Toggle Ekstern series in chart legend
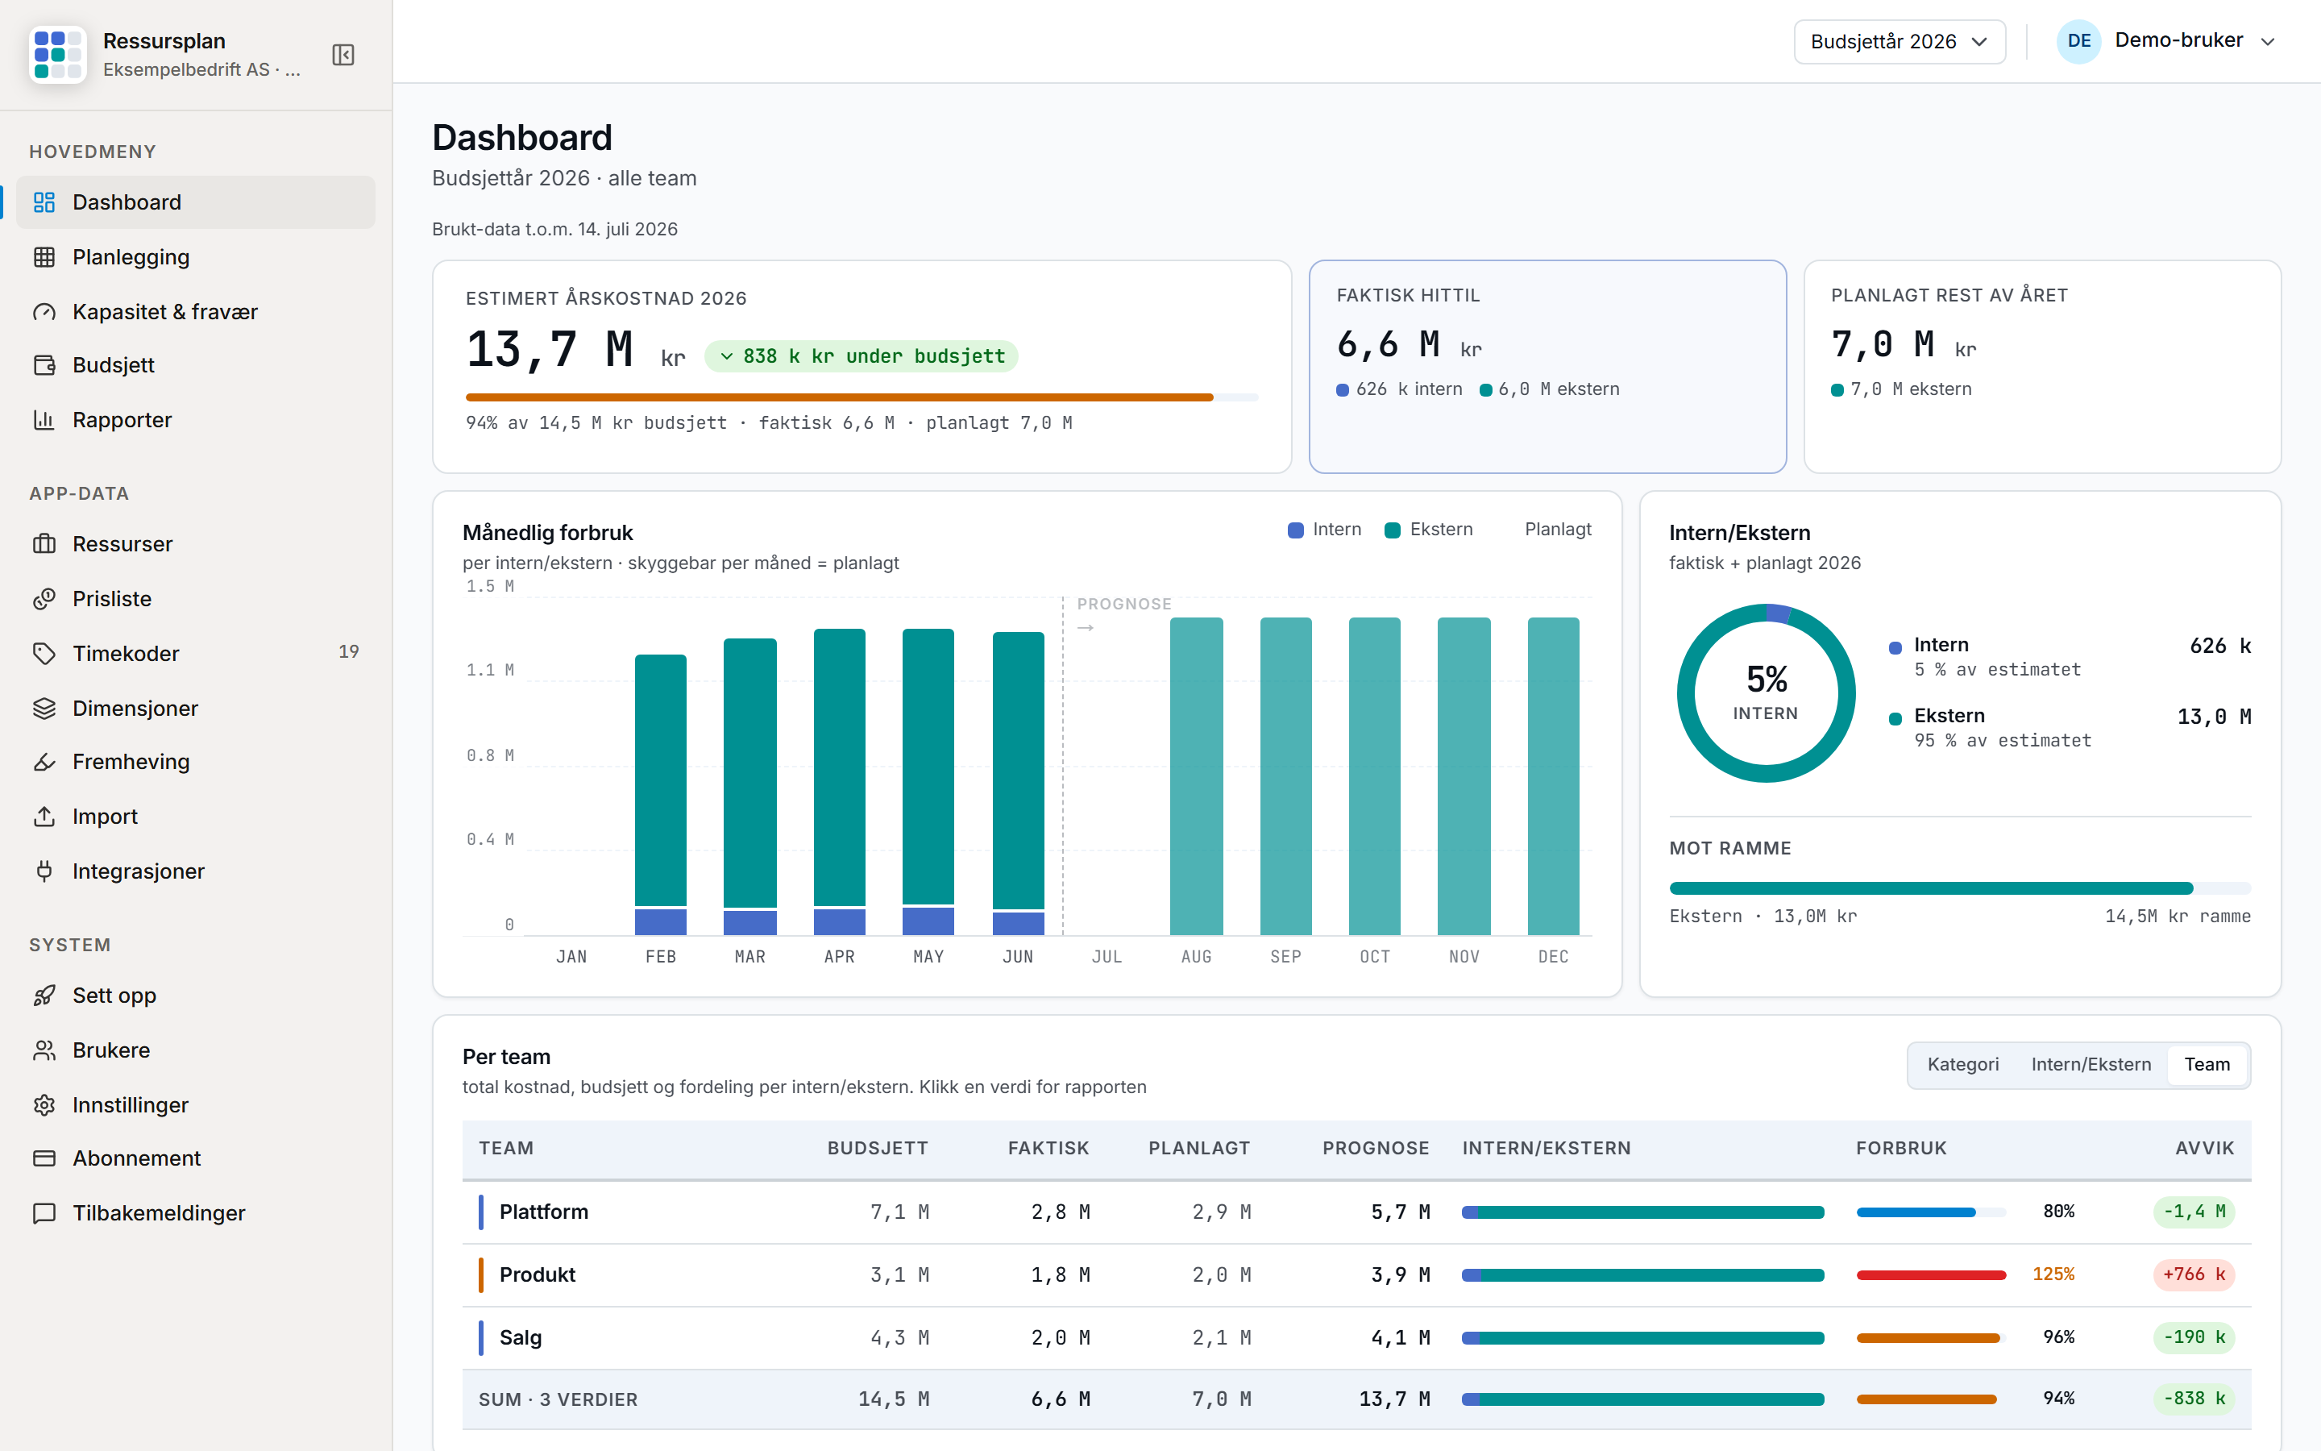 (1429, 530)
